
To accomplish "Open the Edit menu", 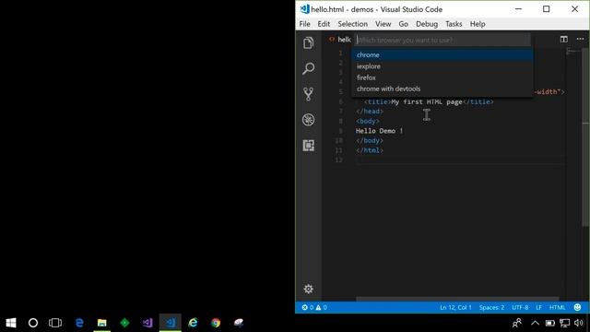I will pyautogui.click(x=324, y=24).
